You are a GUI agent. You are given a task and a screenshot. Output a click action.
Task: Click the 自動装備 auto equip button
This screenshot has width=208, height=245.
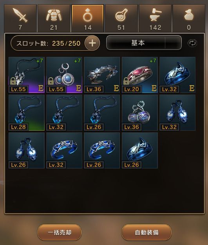(x=147, y=232)
